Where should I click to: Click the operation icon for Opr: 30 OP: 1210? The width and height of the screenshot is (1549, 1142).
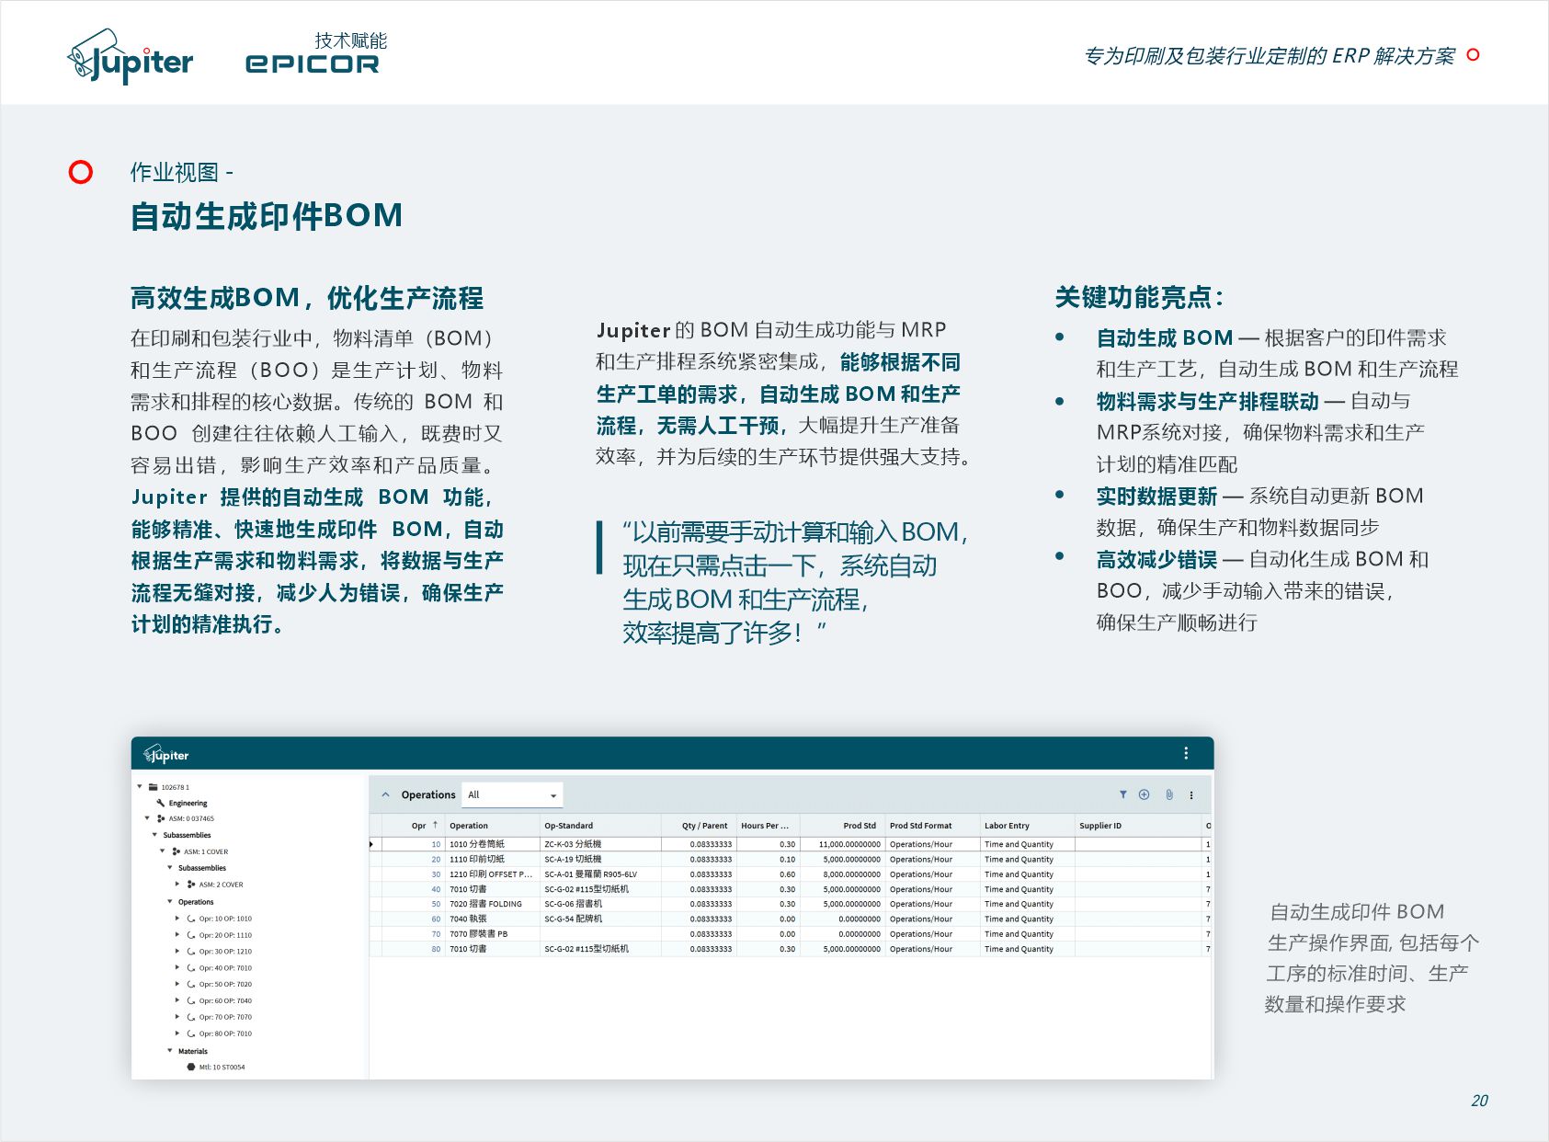pos(191,952)
